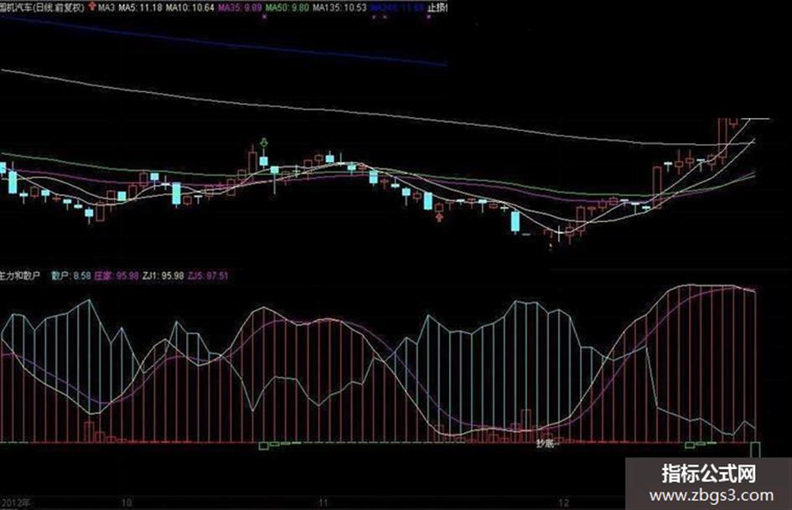This screenshot has height=510, width=792.
Task: Click the month 10 marker on the date axis
Action: pos(127,502)
